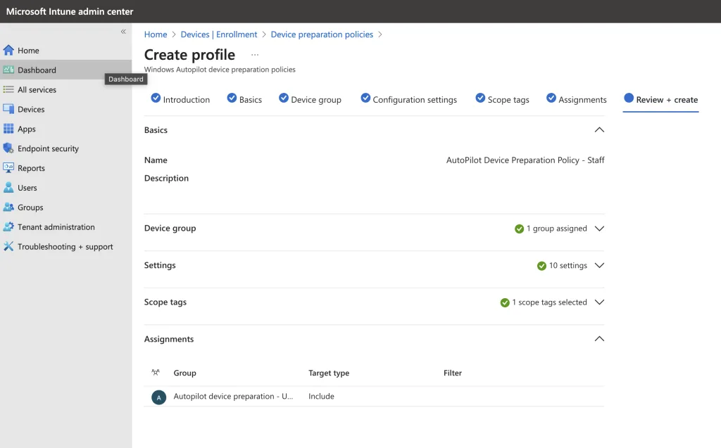Expand the Device group section
Image resolution: width=721 pixels, height=448 pixels.
(599, 229)
